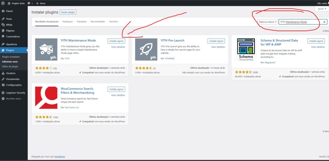Screen dimensions: 329x161
Task: Click the Páginas icon in sidebar
Action: [3, 30]
